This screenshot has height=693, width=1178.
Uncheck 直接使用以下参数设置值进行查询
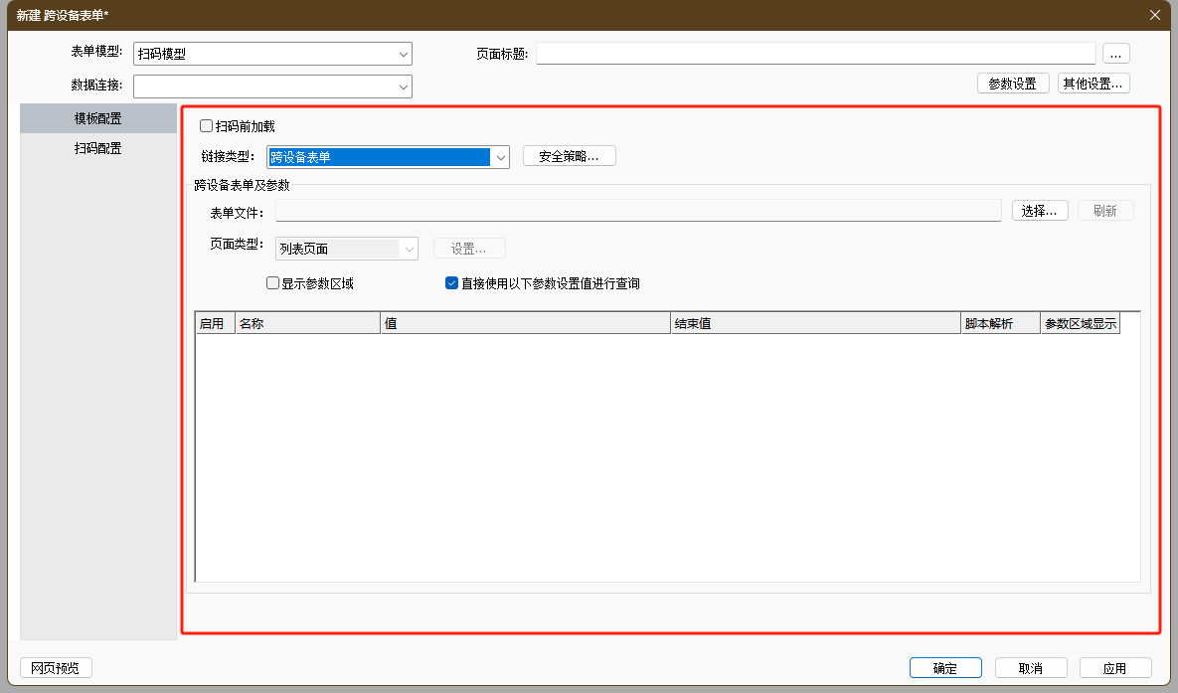coord(452,283)
